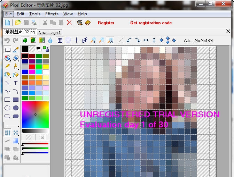Toggle third green cube mode button

[x=42, y=40]
